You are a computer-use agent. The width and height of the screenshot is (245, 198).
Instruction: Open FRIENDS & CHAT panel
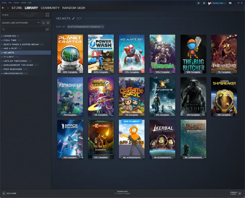point(234,193)
